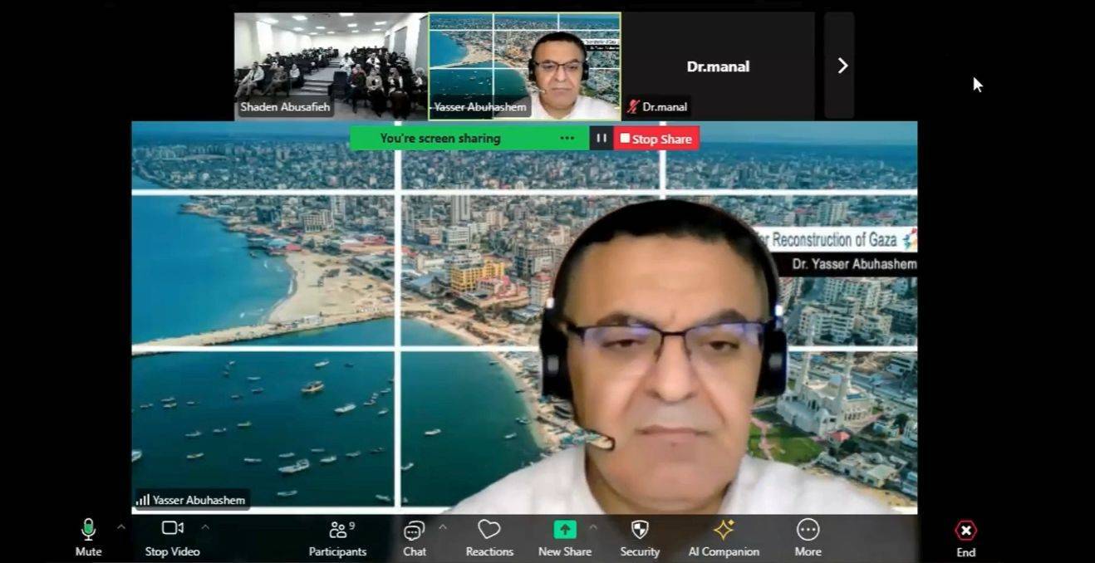Open the meeting Chat icon

coord(413,530)
